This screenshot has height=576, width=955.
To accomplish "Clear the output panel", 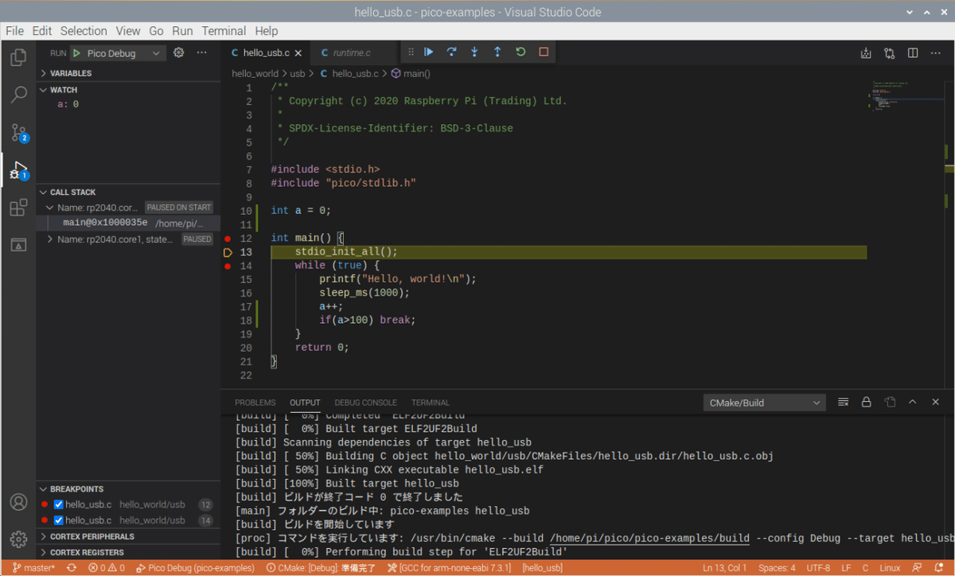I will (843, 403).
